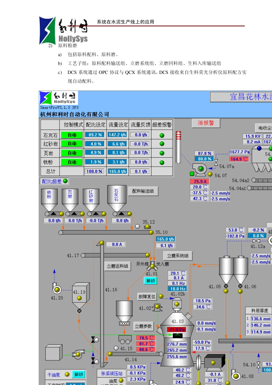The image size is (272, 385).
Task: Open the 张紧液压站 panel
Action: click(112, 373)
